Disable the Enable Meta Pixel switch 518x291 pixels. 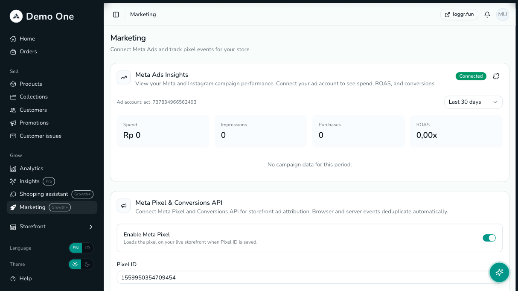pos(489,238)
